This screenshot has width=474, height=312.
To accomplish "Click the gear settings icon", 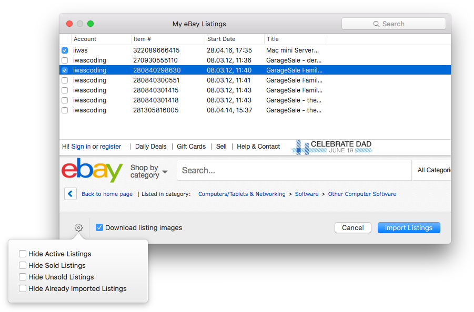I will (x=78, y=228).
